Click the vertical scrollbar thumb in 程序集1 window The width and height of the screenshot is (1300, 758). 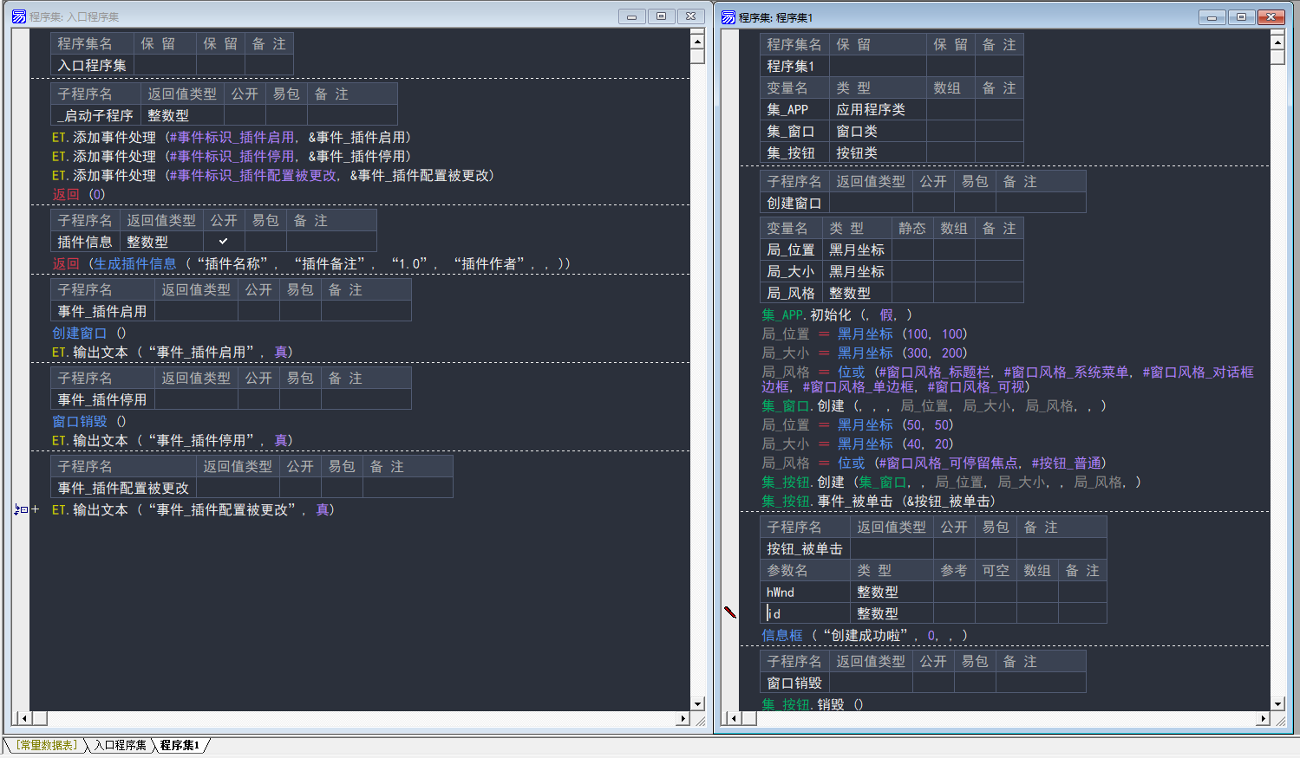pos(1277,57)
